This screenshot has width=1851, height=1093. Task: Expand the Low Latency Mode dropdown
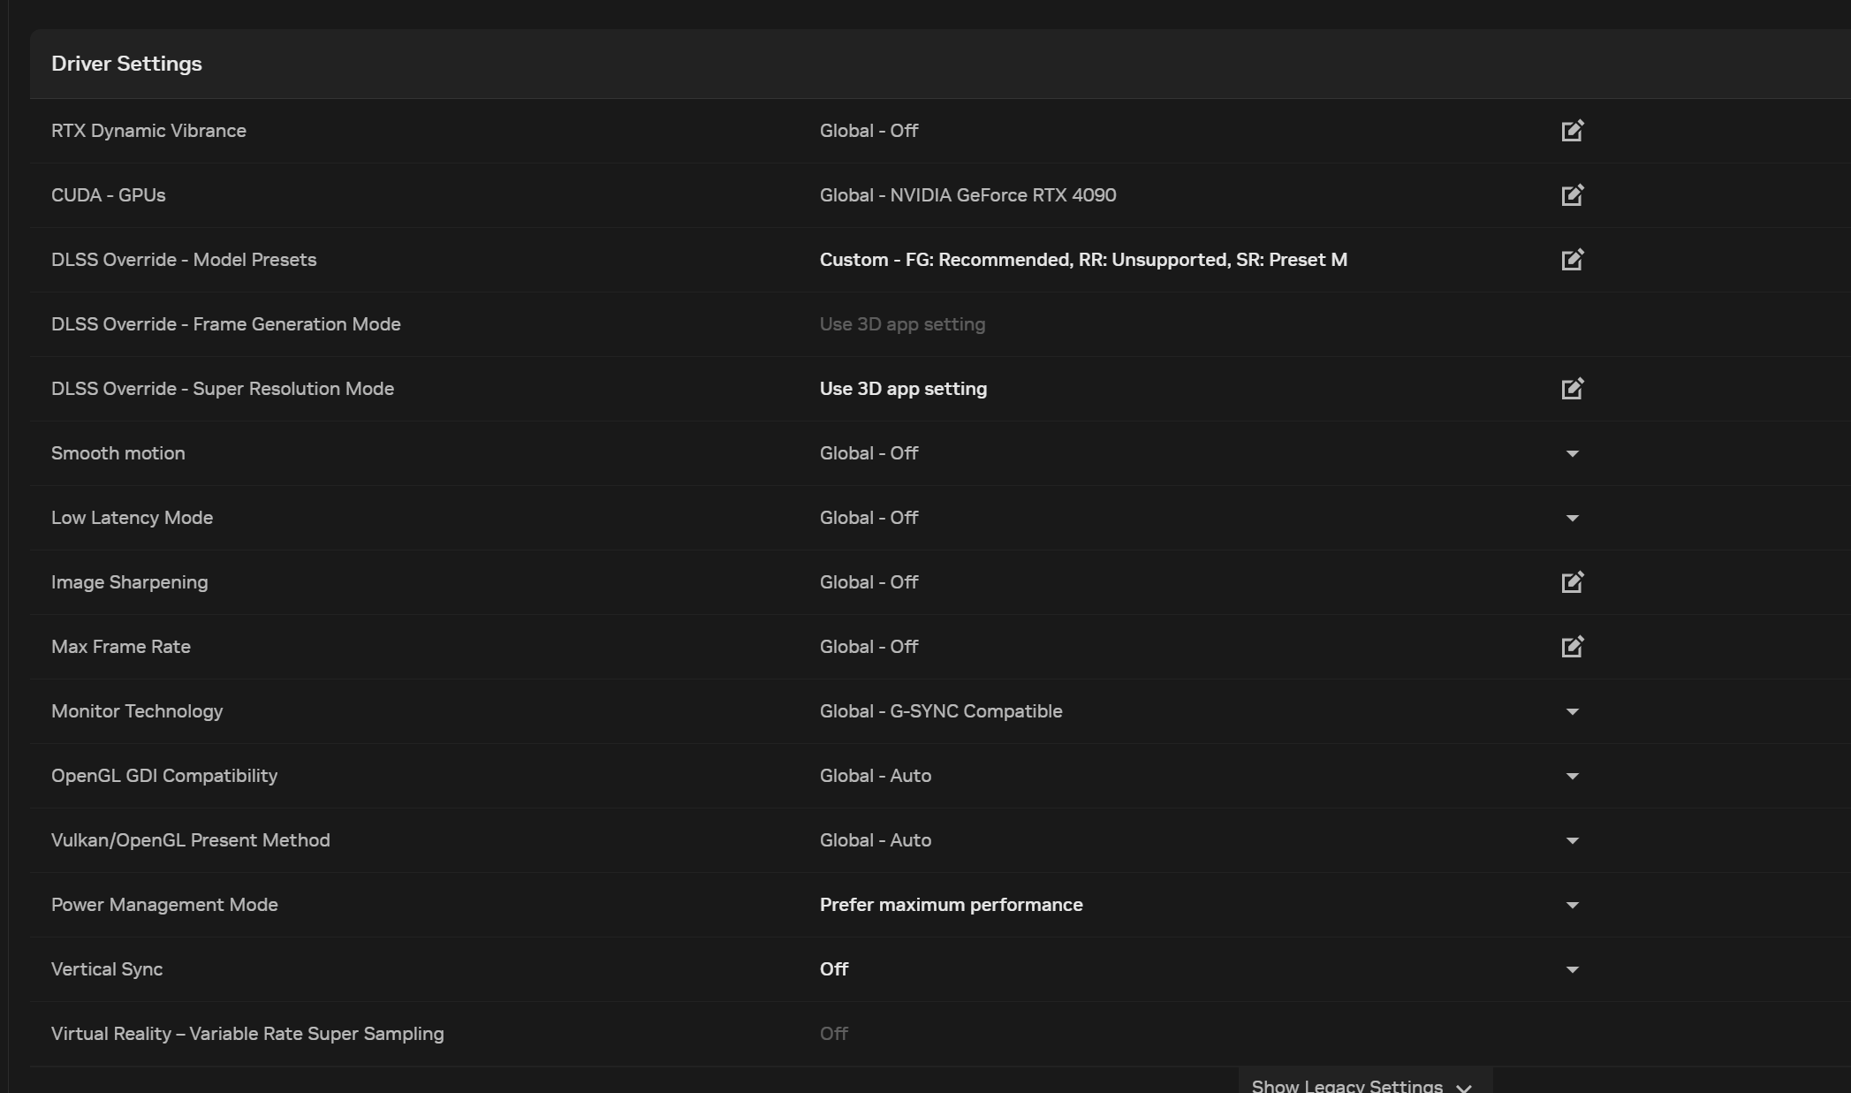[1572, 518]
